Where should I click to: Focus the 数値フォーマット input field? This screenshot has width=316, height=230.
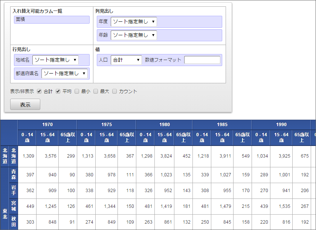[202, 60]
